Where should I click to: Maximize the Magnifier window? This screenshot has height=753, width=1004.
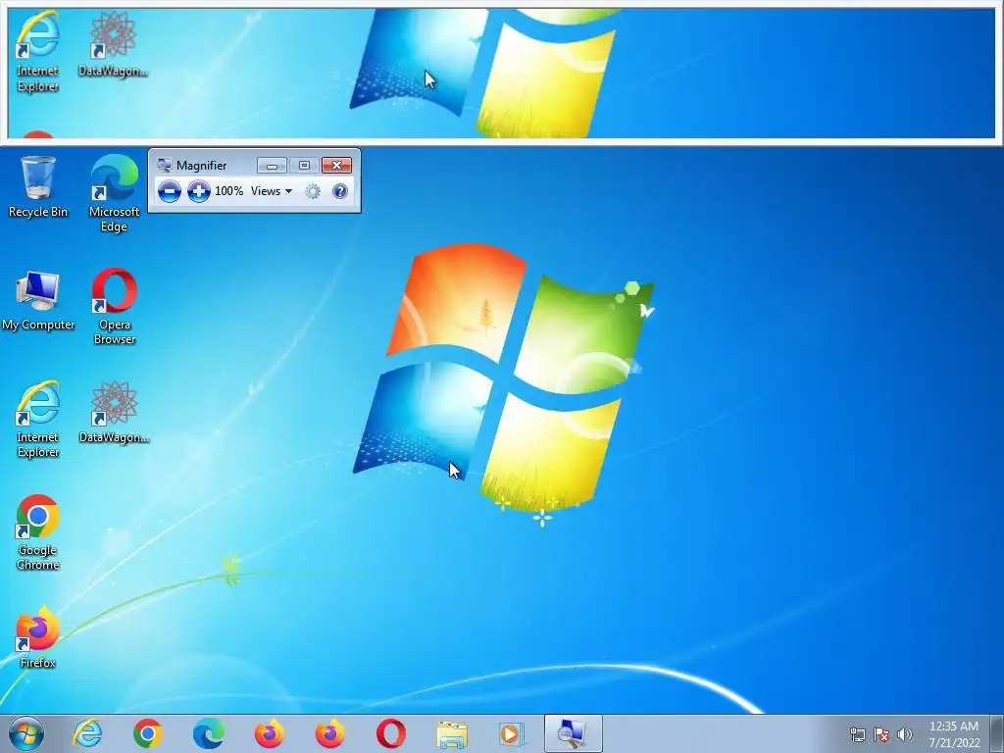coord(304,166)
